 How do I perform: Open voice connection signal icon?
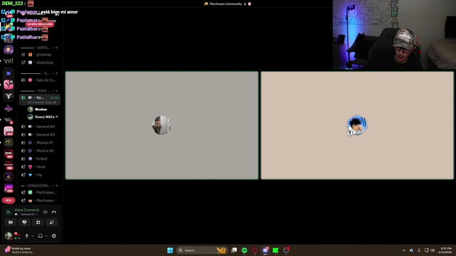click(8, 212)
